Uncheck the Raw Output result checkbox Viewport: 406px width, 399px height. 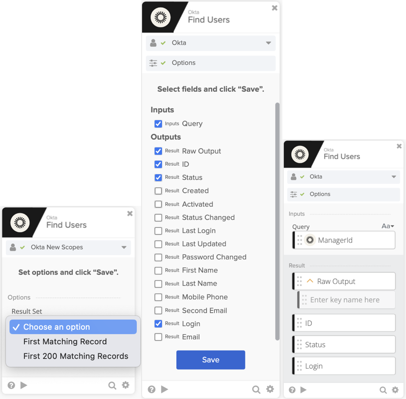pos(158,151)
